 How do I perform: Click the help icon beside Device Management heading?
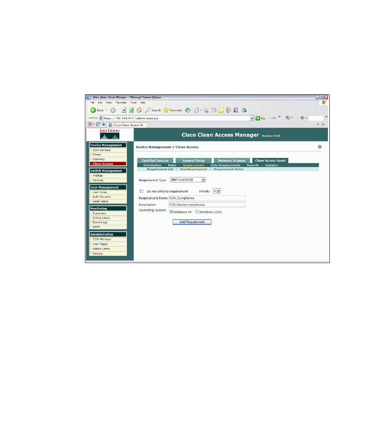pyautogui.click(x=319, y=147)
